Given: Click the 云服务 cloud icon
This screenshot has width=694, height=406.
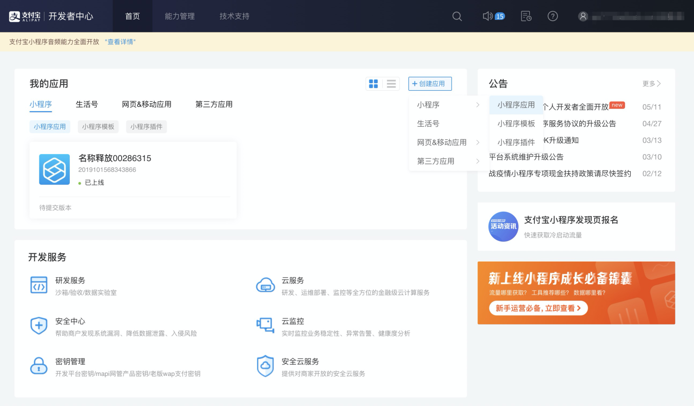Looking at the screenshot, I should [266, 285].
